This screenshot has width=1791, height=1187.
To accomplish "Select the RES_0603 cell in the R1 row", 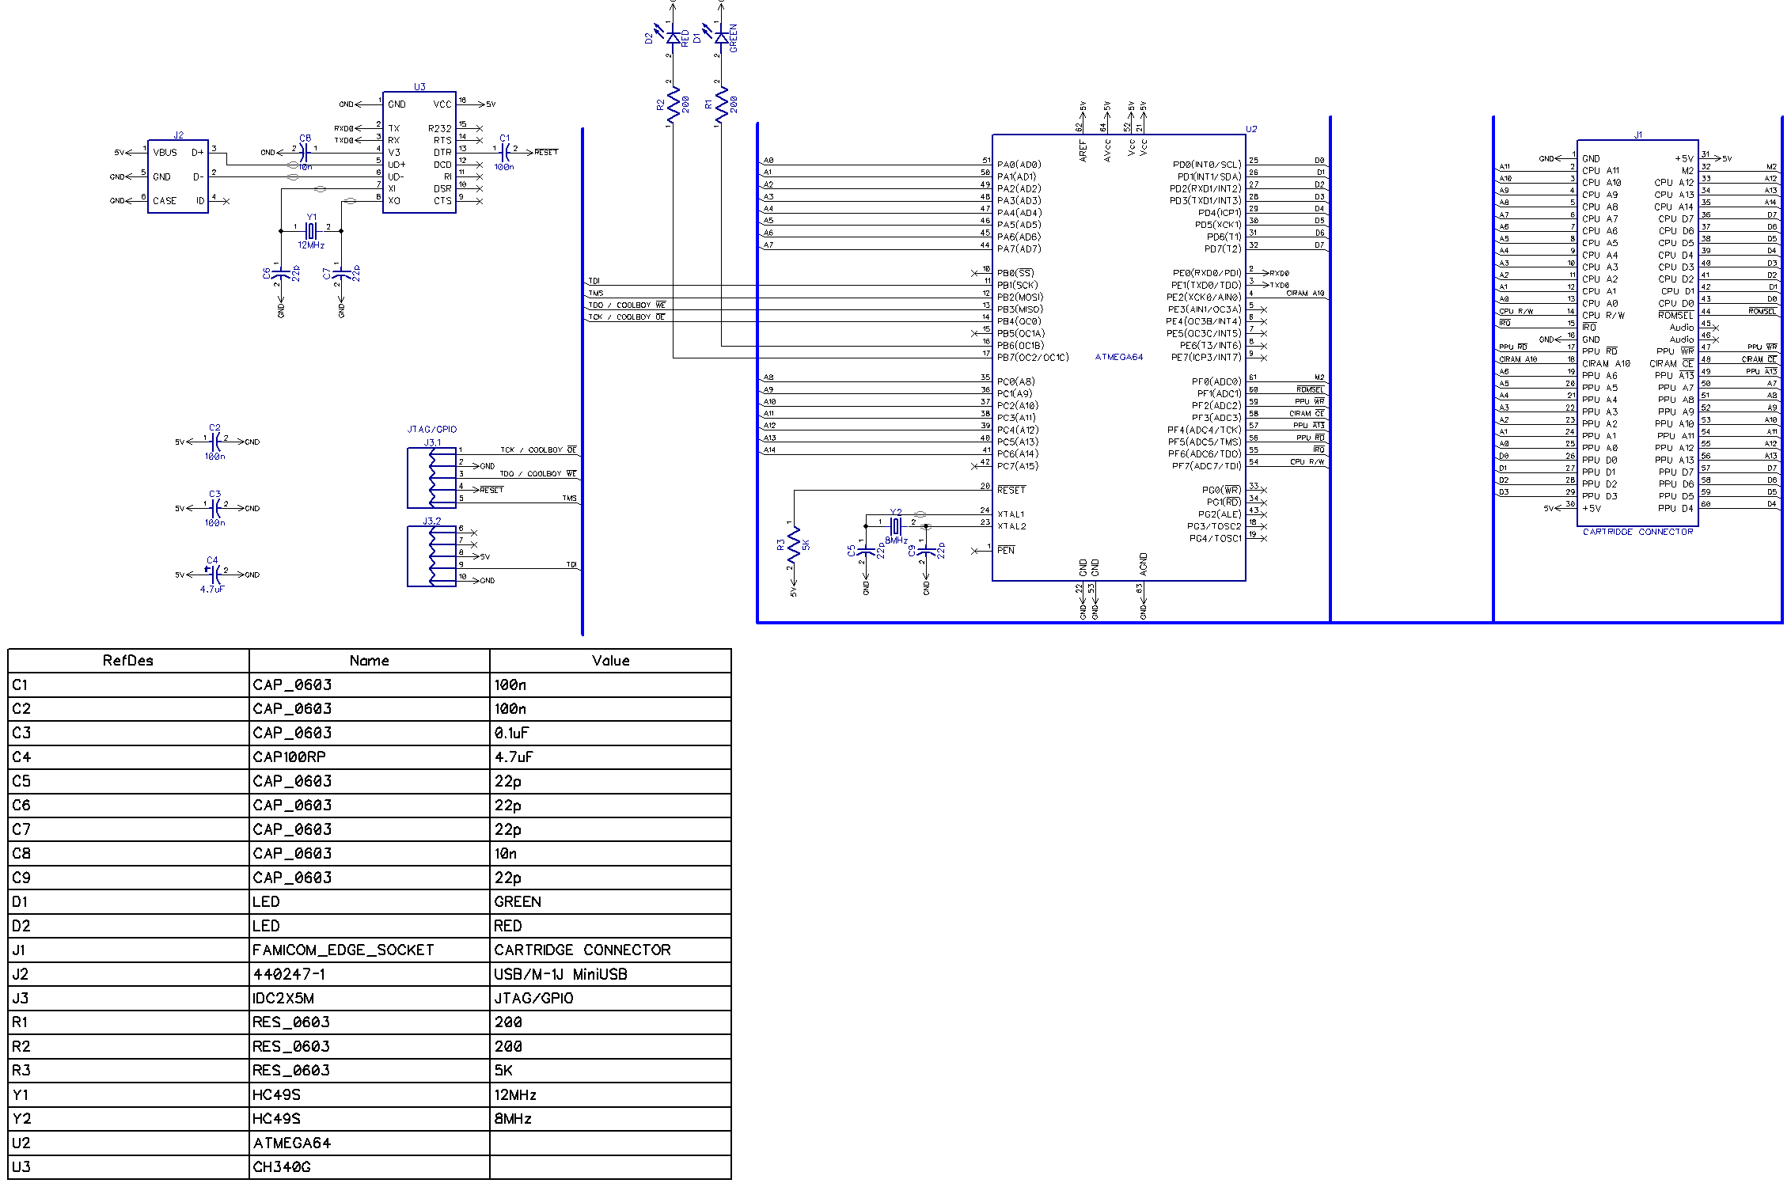I will [370, 1022].
